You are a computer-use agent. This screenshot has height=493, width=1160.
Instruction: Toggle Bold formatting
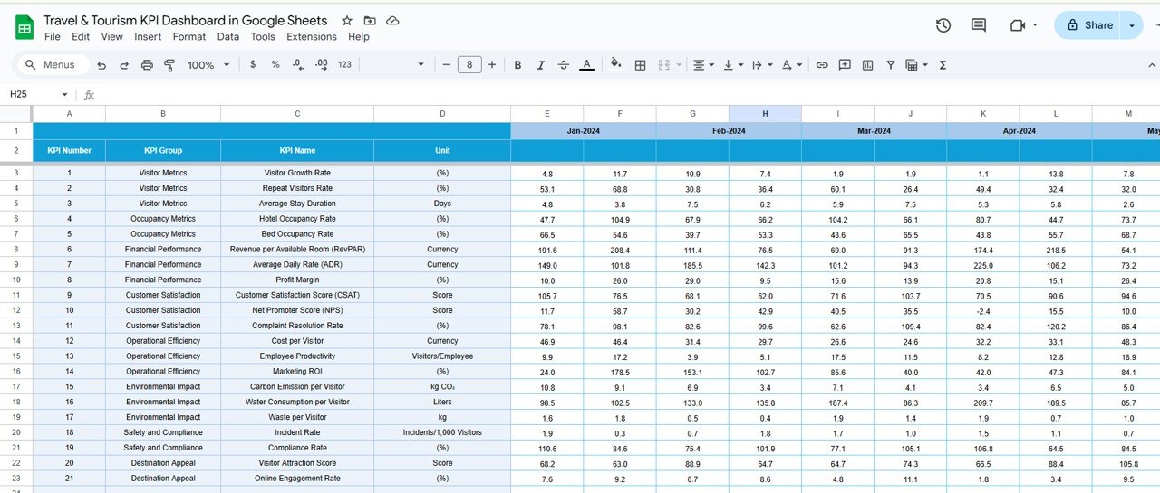517,65
